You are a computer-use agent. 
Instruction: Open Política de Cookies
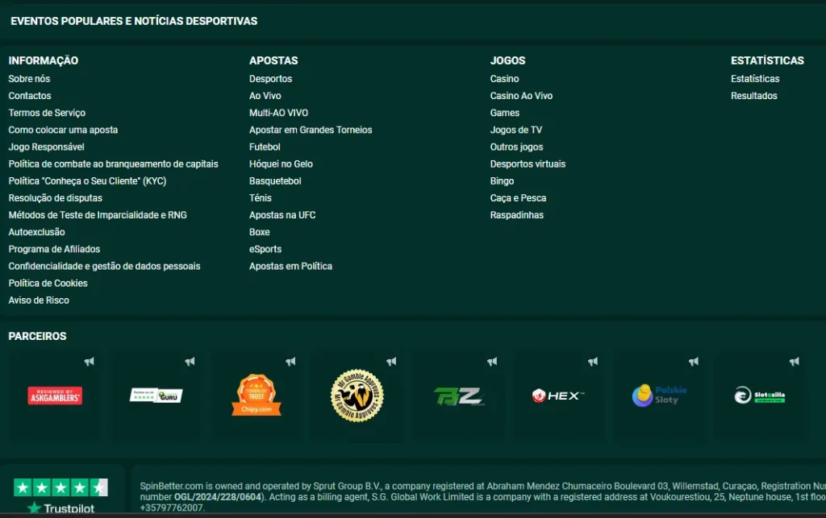click(x=48, y=283)
